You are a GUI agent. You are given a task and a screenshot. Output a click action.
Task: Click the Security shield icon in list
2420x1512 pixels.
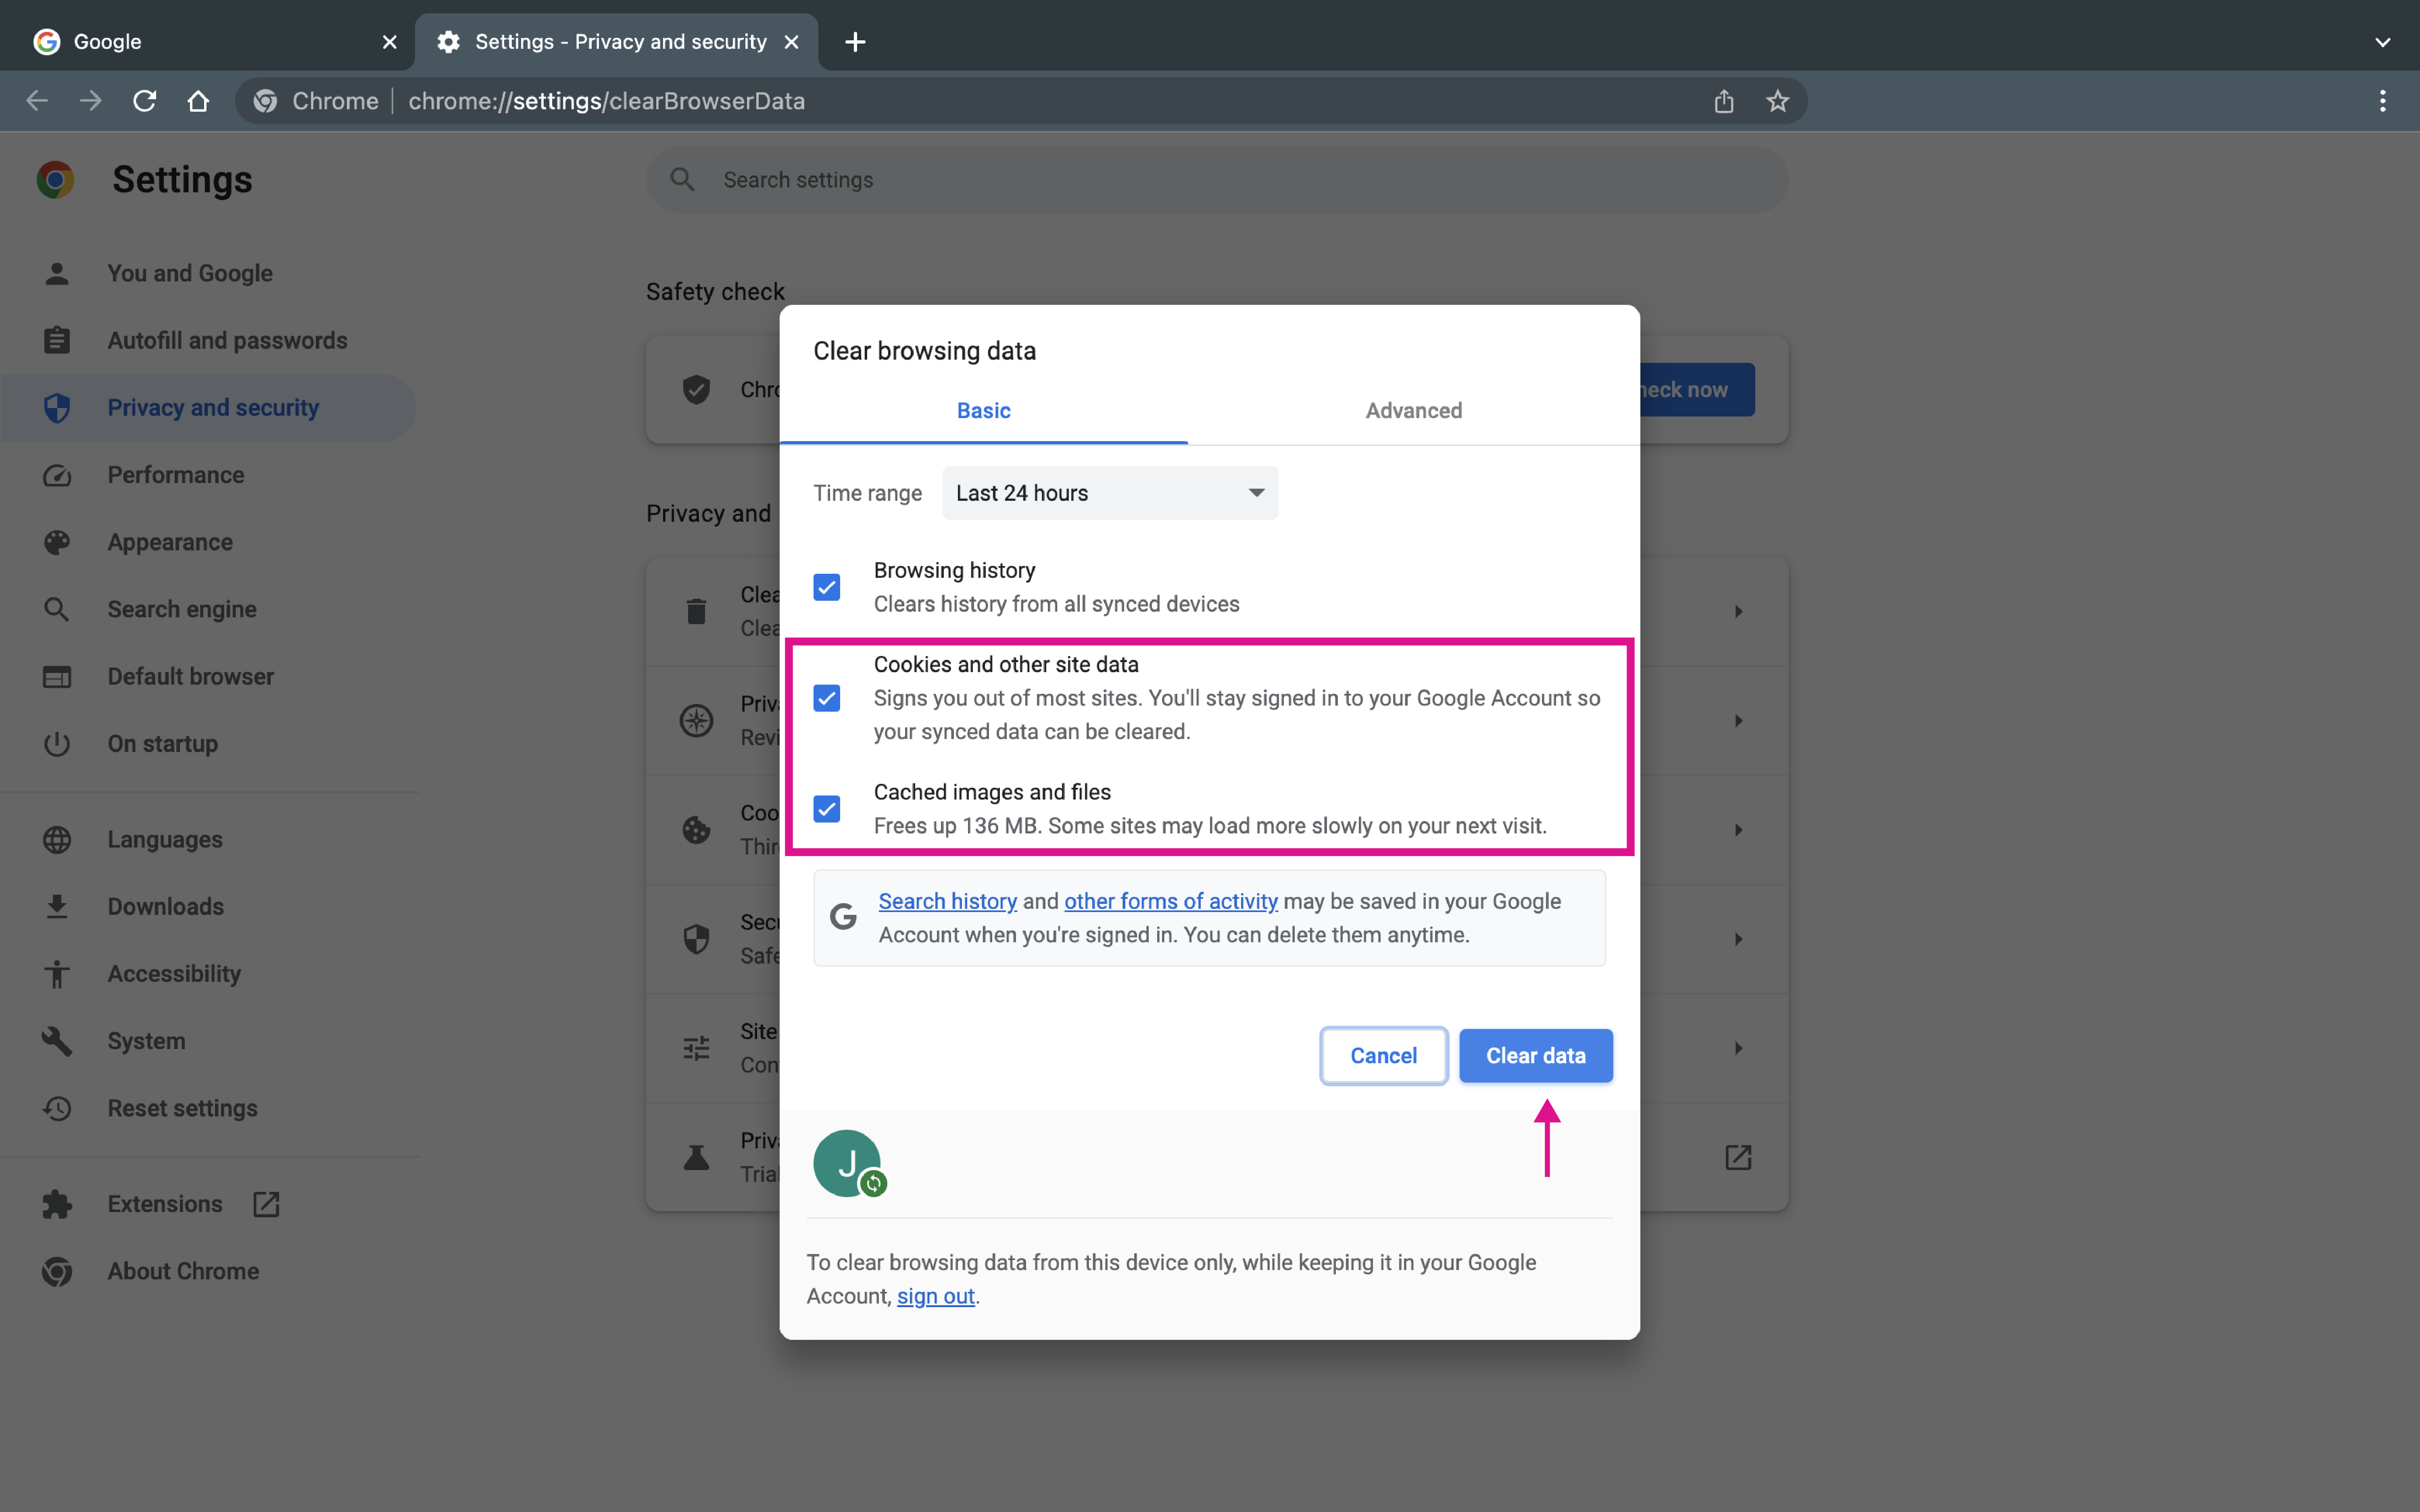696,939
